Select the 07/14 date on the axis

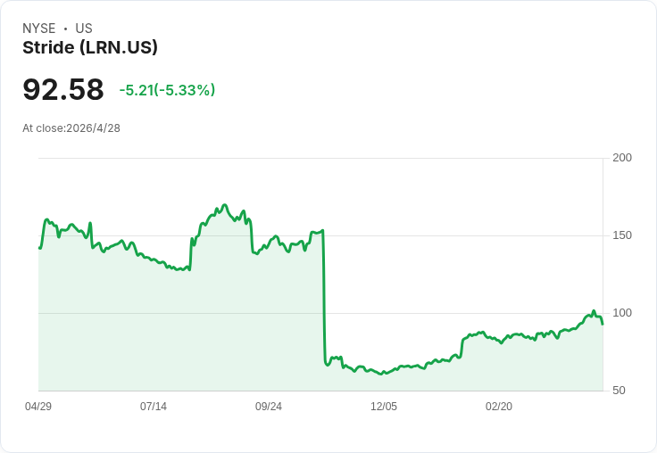(x=154, y=407)
